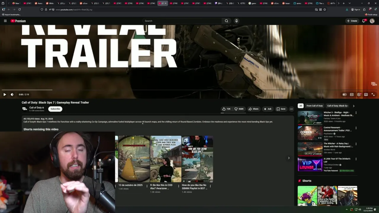Show more filter chips with the right arrow

354,106
